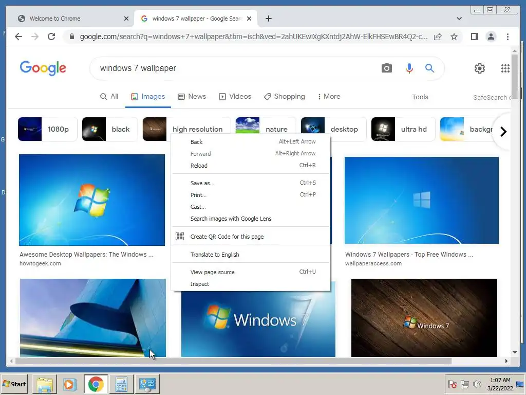Open the SafeSearch setting link
Image resolution: width=526 pixels, height=395 pixels.
tap(492, 97)
